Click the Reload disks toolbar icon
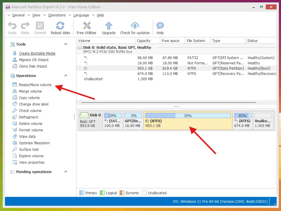This screenshot has width=281, height=211. (x=60, y=26)
